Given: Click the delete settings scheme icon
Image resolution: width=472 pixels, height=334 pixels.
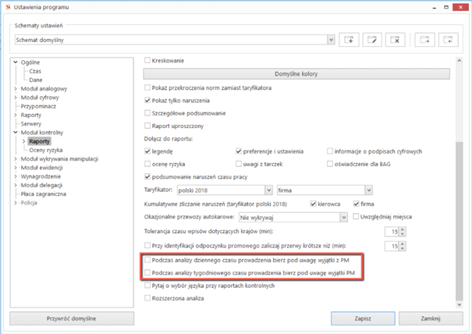Looking at the screenshot, I should (396, 39).
